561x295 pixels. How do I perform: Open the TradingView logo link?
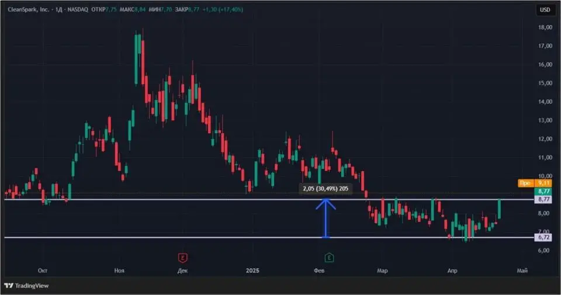coord(26,285)
